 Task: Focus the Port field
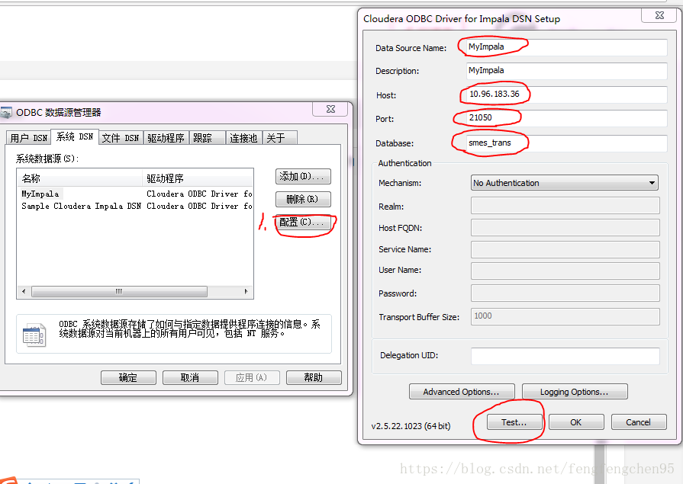566,118
